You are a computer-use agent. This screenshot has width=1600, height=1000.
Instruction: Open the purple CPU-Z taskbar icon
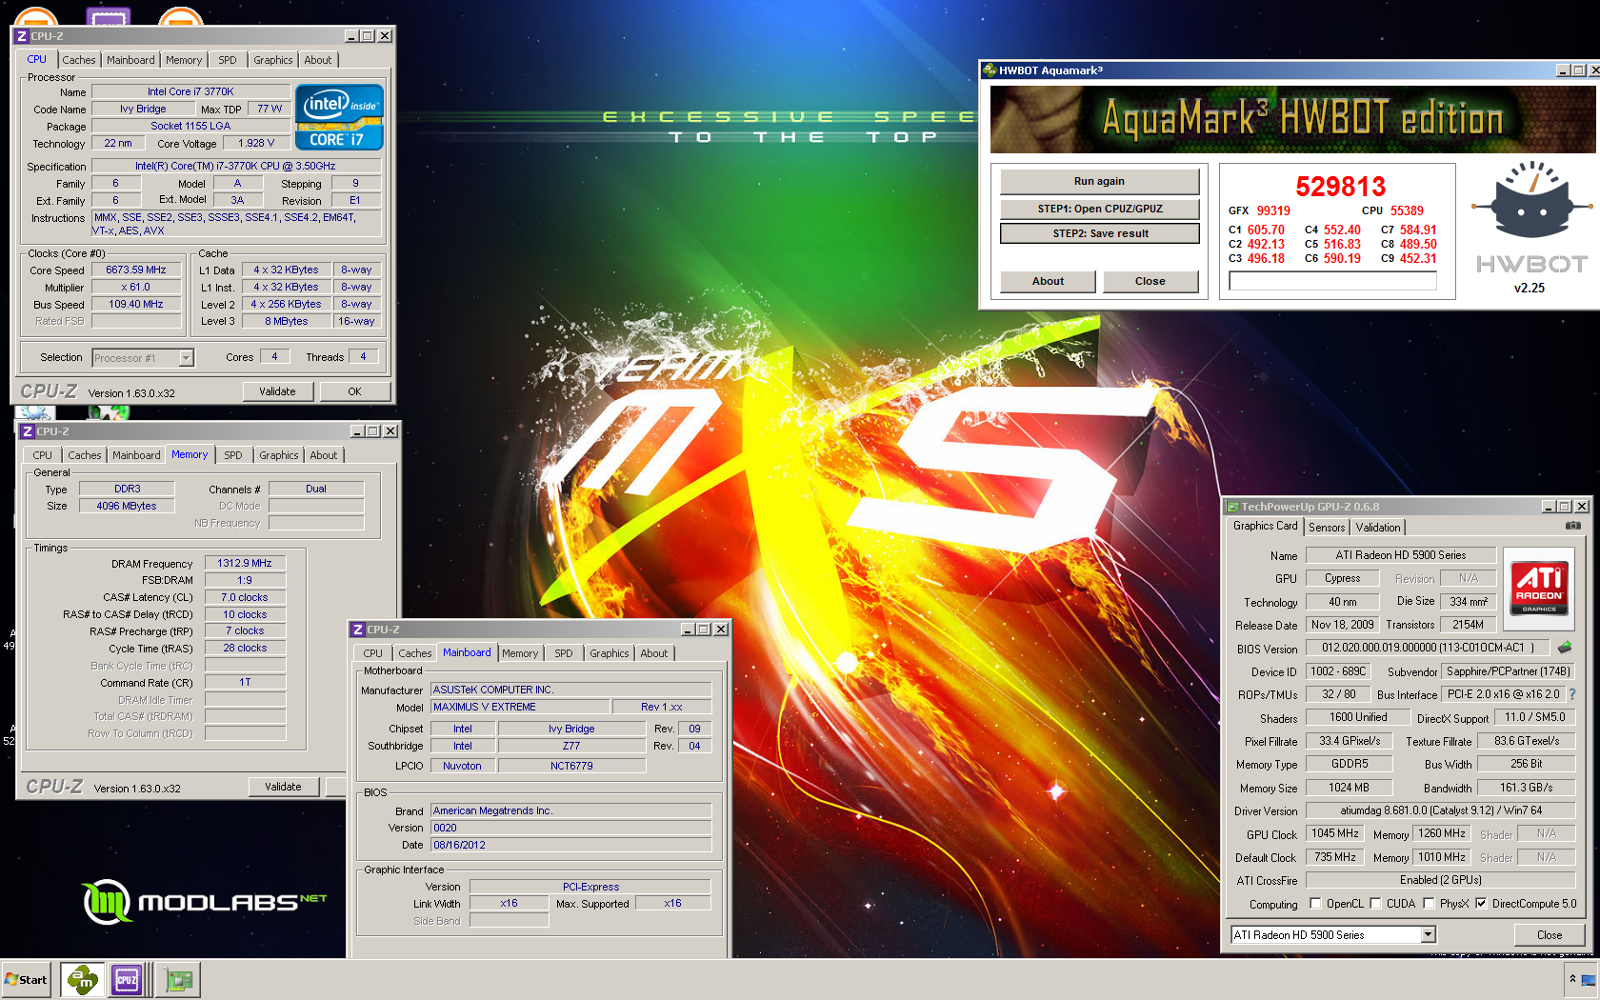[127, 979]
